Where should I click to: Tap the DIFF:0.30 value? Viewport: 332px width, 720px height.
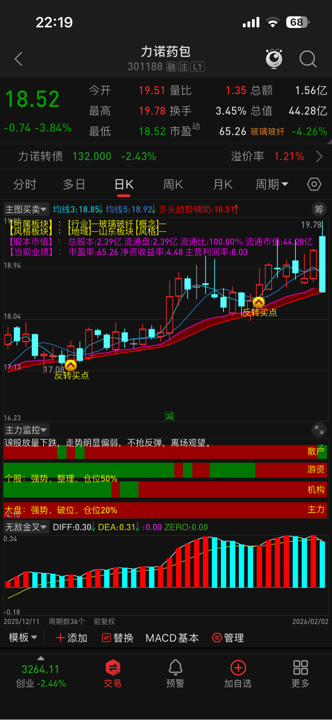74,527
